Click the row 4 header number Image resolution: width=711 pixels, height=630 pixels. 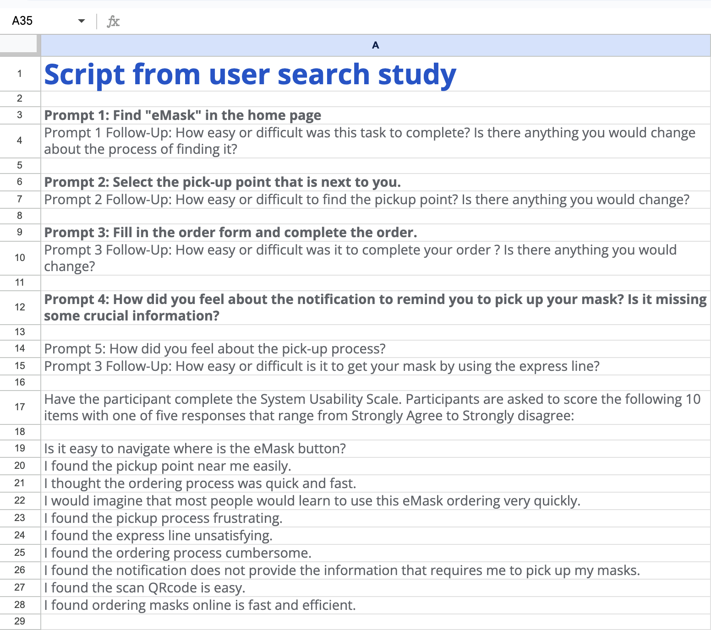click(20, 141)
